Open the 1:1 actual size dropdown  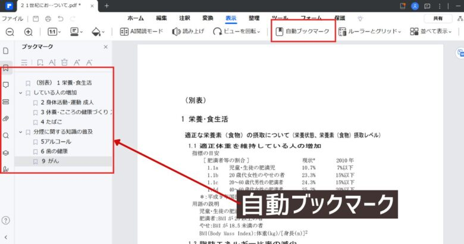tap(54, 32)
